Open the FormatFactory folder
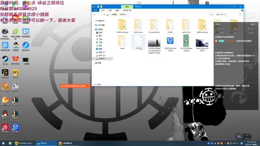Image resolution: width=260 pixels, height=146 pixels. pos(154,26)
